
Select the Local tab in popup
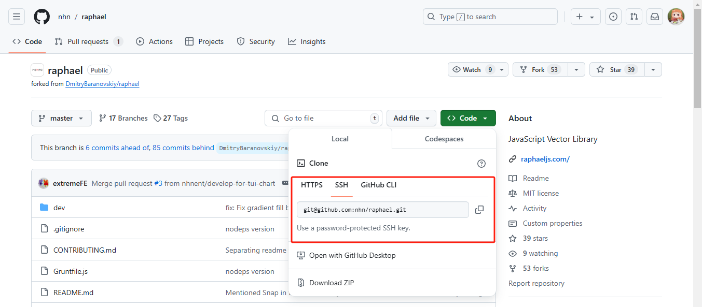pos(340,139)
